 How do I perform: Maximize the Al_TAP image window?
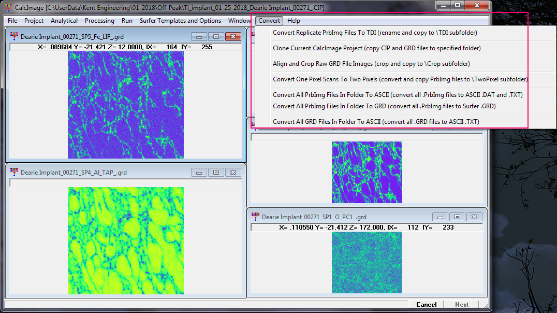216,173
